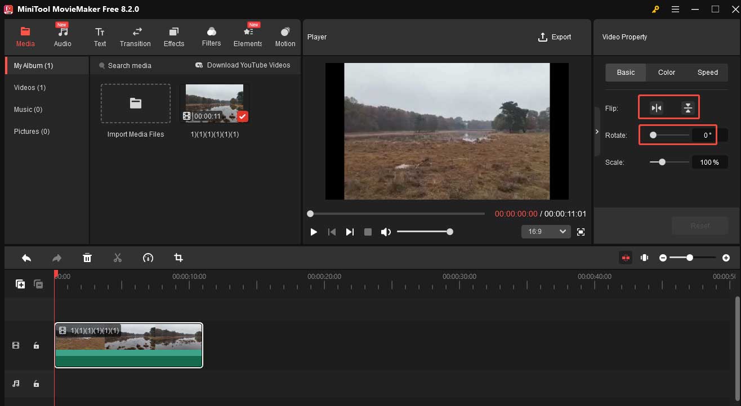Click the timeline ruler at 00:00:20:00
This screenshot has width=741, height=406.
pos(324,277)
